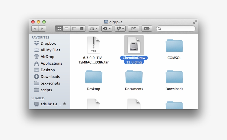Enter full screen with the arrows icon

pos(195,22)
